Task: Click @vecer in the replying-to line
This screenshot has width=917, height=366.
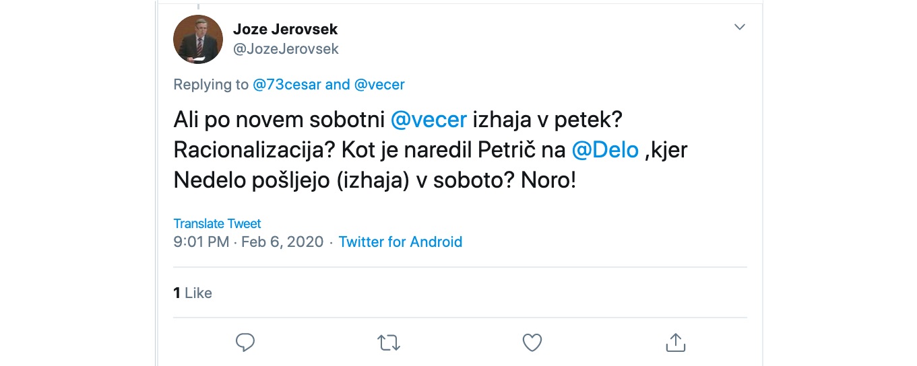Action: (379, 85)
